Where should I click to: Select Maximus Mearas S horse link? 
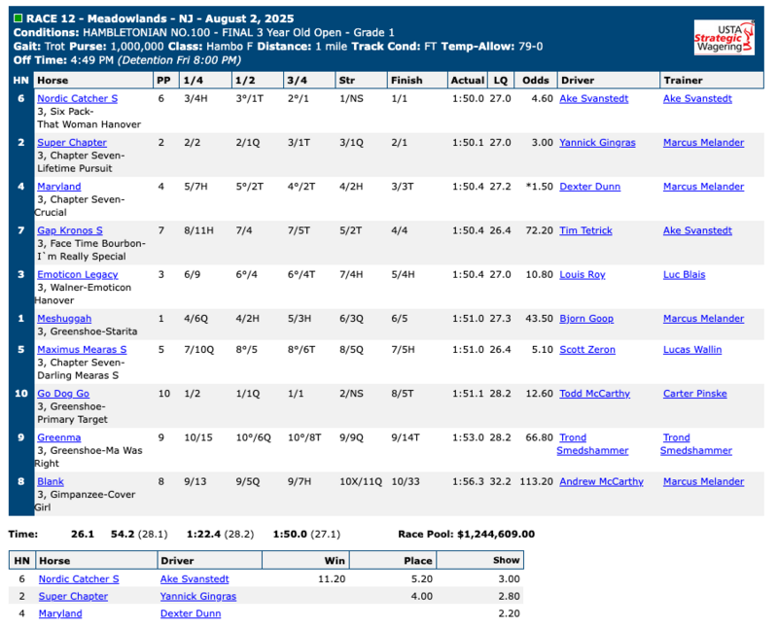pyautogui.click(x=82, y=349)
